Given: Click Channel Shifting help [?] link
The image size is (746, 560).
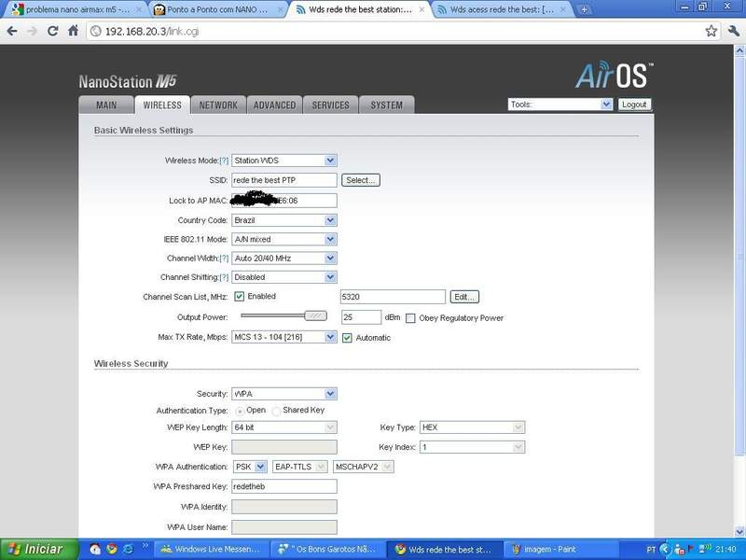Looking at the screenshot, I should (224, 277).
